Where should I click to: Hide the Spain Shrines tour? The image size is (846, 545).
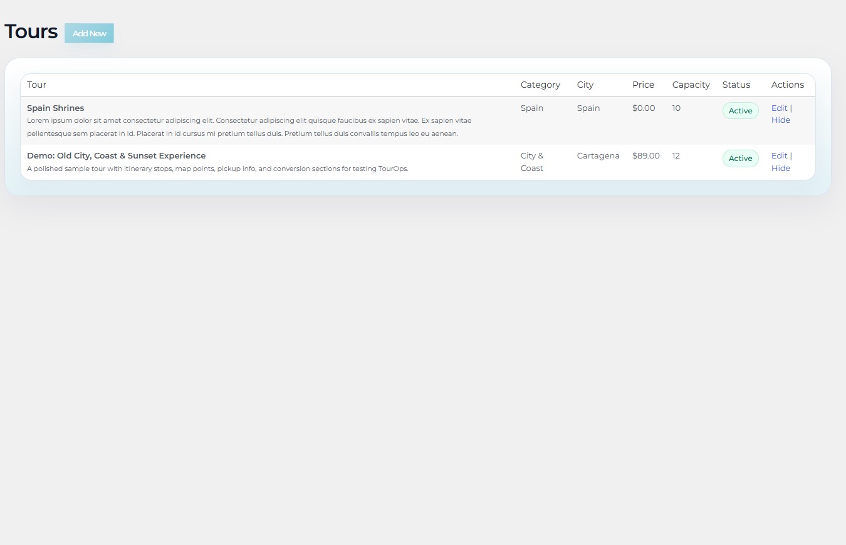(781, 120)
